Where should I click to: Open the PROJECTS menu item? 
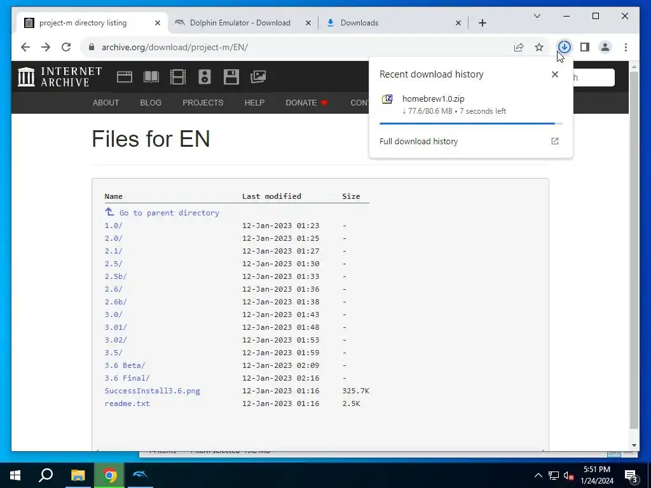coord(203,102)
